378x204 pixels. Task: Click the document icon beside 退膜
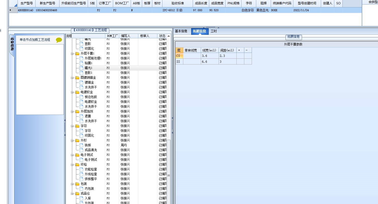(x=81, y=116)
